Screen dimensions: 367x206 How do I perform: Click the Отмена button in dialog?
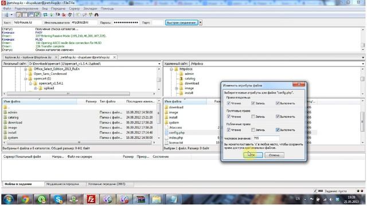pyautogui.click(x=274, y=155)
